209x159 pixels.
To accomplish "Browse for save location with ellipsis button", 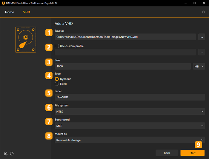I will click(202, 37).
